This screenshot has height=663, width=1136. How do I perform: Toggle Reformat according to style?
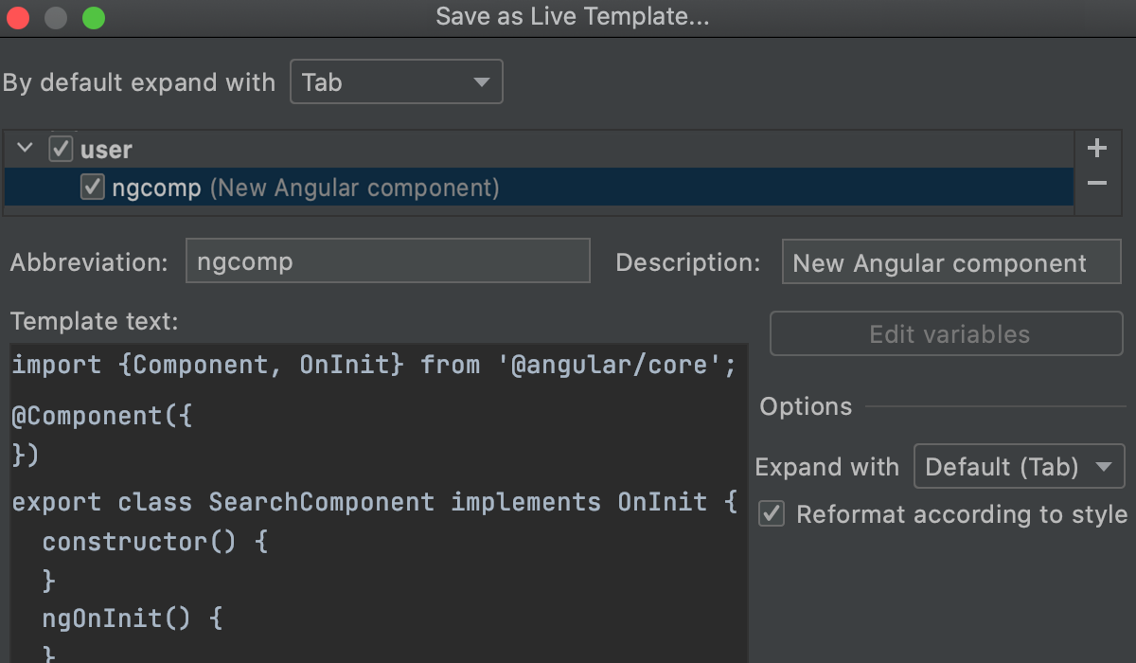772,514
